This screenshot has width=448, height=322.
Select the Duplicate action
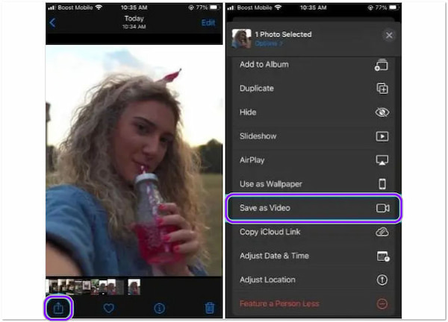314,89
